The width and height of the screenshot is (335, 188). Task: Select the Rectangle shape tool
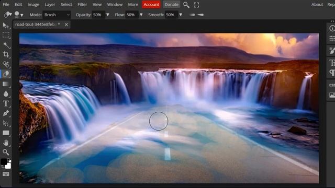pyautogui.click(x=6, y=133)
